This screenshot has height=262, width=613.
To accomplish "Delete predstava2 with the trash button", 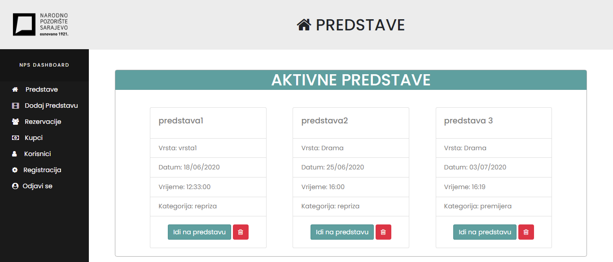I will (x=383, y=232).
